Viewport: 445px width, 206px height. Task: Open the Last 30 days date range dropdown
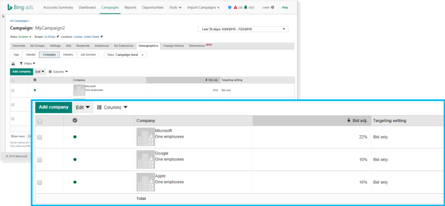[243, 29]
